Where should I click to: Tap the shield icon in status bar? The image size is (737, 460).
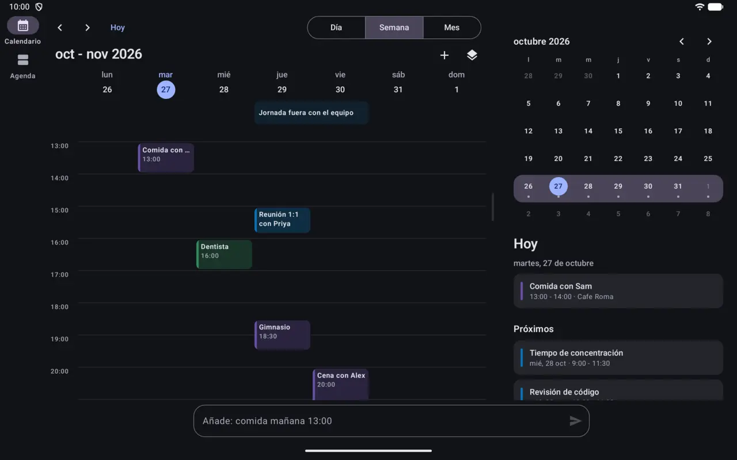point(39,7)
